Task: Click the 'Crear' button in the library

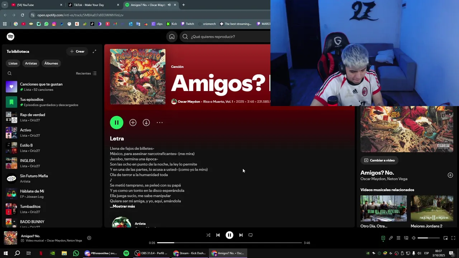Action: click(77, 51)
